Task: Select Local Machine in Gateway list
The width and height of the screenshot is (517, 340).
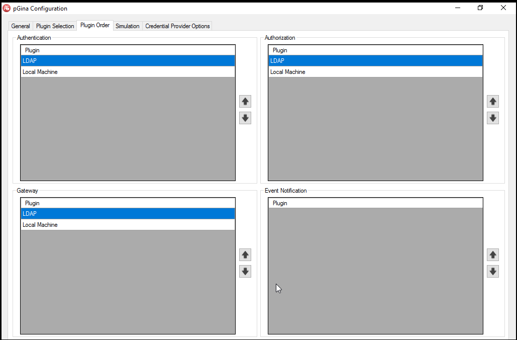Action: (128, 225)
